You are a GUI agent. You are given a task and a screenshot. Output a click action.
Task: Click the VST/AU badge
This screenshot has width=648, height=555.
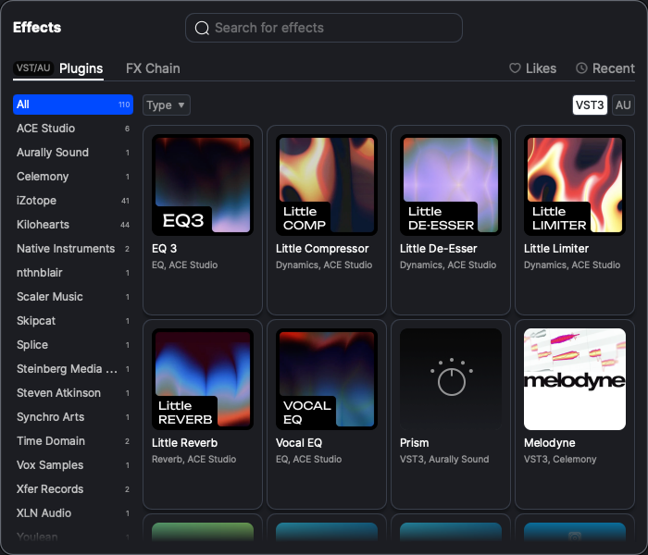tap(33, 68)
